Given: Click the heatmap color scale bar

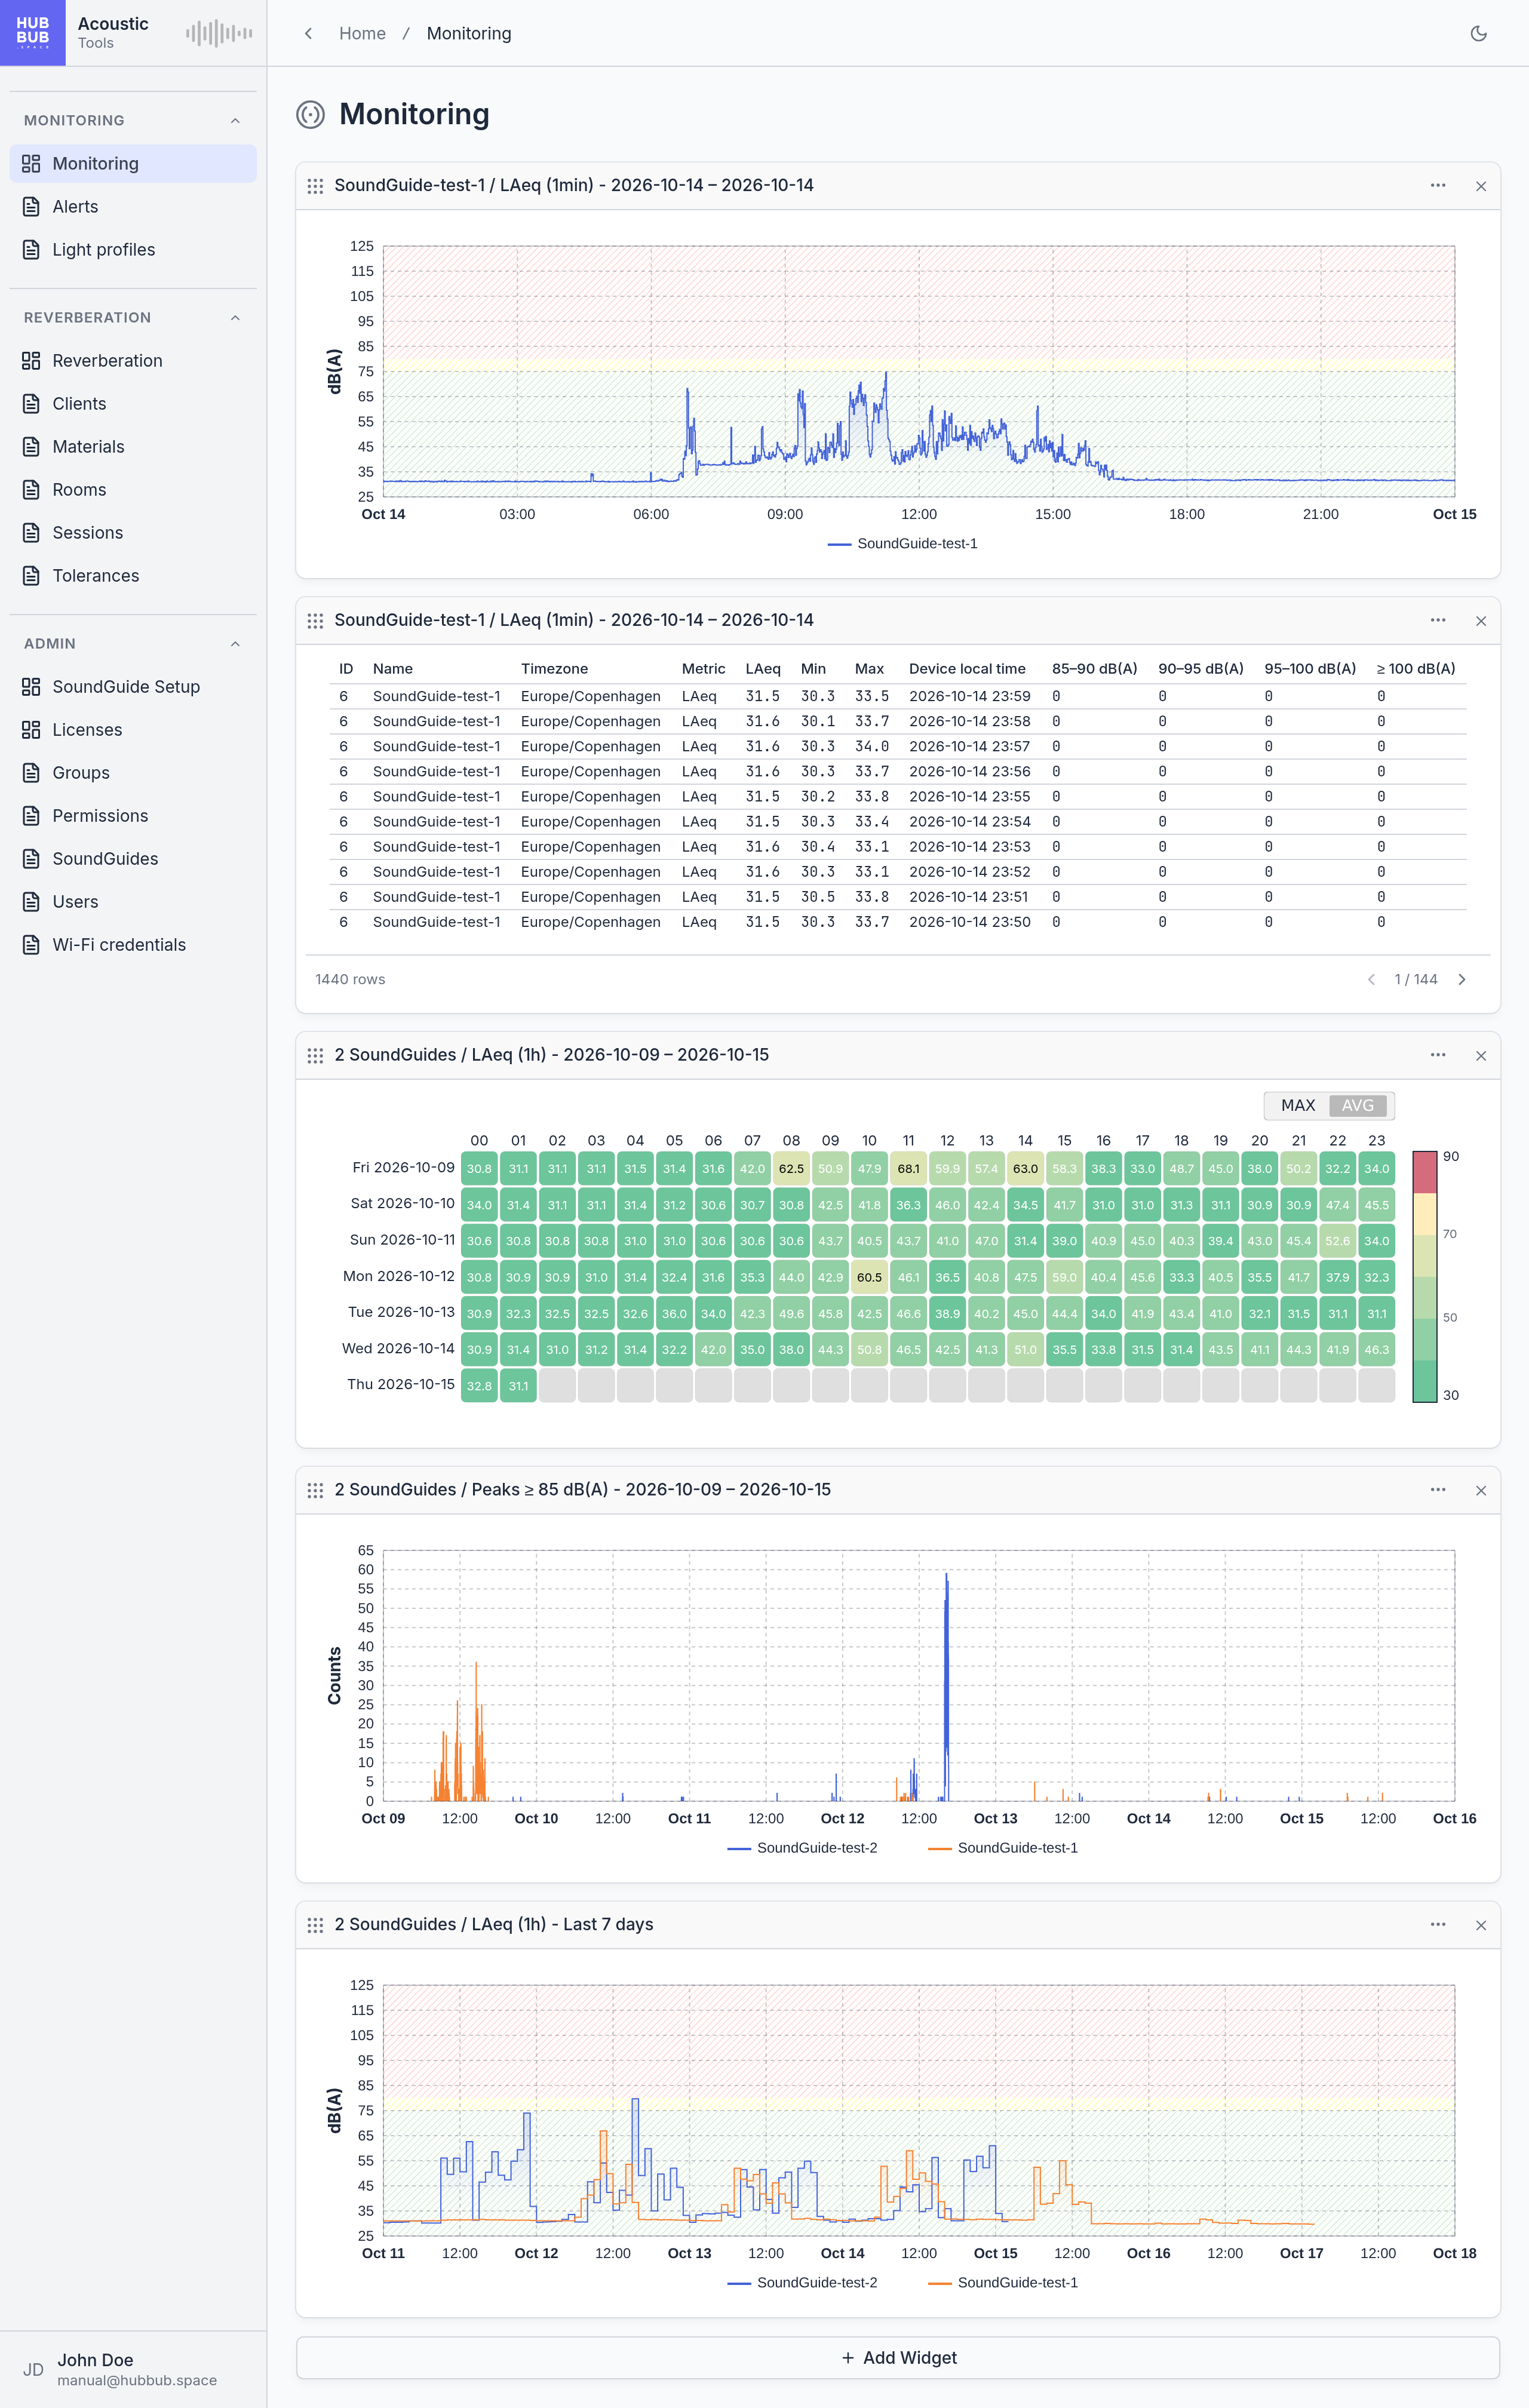Looking at the screenshot, I should [1424, 1276].
